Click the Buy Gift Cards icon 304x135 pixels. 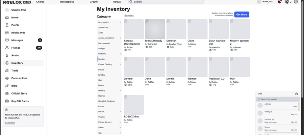[7, 101]
